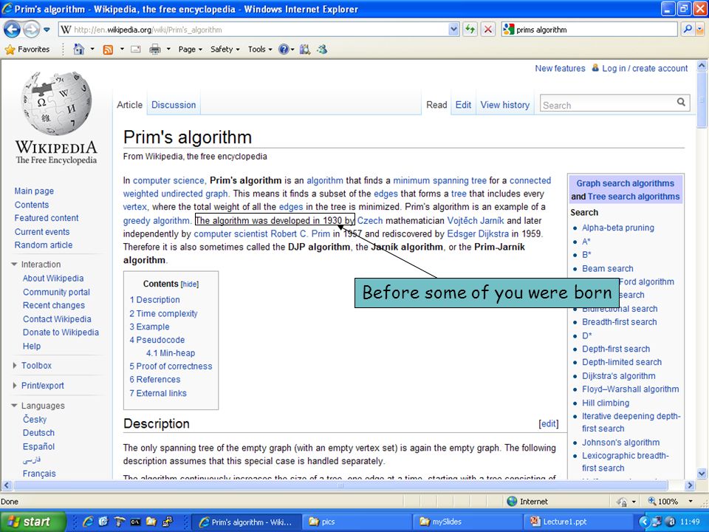
Task: Open the Page menu
Action: coord(190,50)
